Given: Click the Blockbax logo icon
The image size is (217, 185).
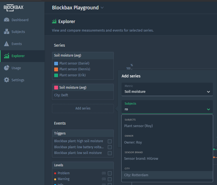Looking at the screenshot, I should point(13,7).
